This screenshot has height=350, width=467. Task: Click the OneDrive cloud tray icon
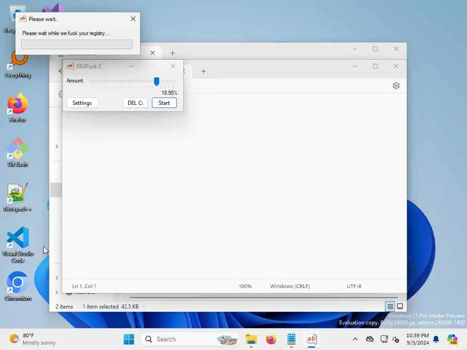[x=369, y=339]
